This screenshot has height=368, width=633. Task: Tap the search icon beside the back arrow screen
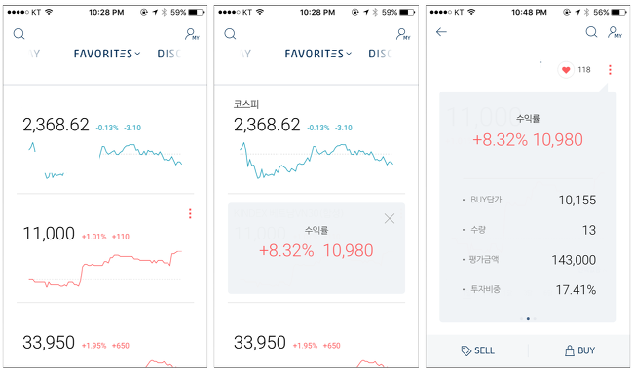[591, 32]
